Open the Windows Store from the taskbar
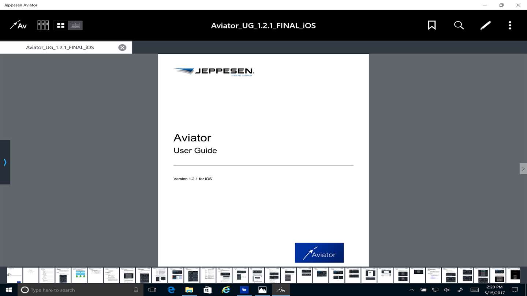 pos(208,290)
